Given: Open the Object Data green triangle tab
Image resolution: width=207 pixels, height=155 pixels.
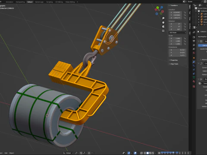Looking at the screenshot, I should [x=194, y=77].
